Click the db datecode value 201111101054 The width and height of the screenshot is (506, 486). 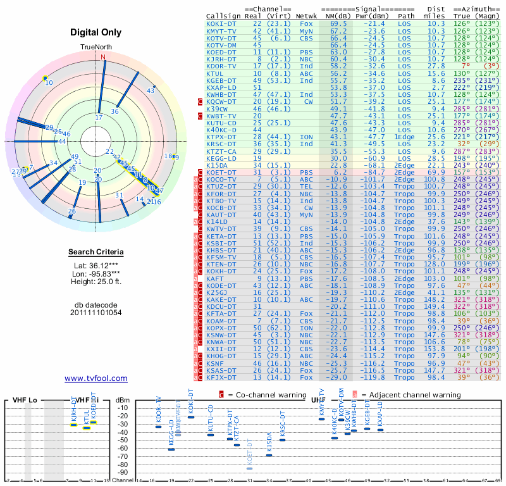96,313
